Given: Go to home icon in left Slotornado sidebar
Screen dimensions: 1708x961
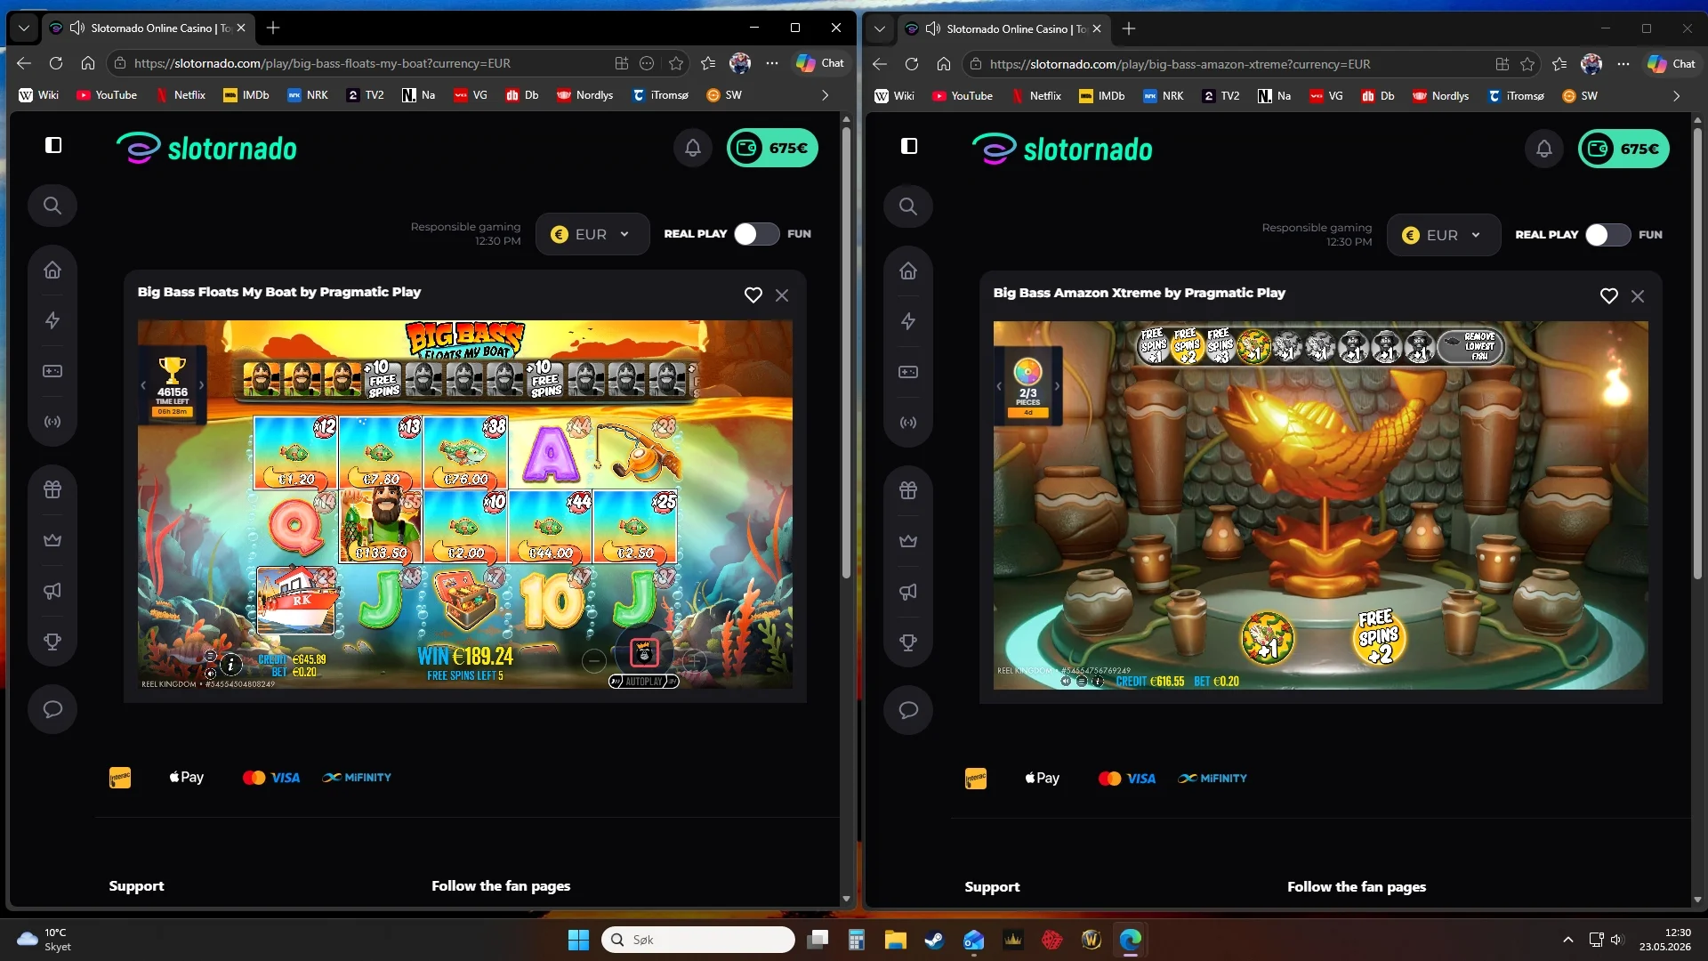Looking at the screenshot, I should click(x=52, y=271).
